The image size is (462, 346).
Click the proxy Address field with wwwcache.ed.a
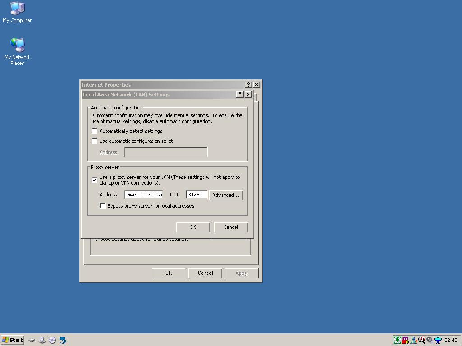click(x=144, y=195)
